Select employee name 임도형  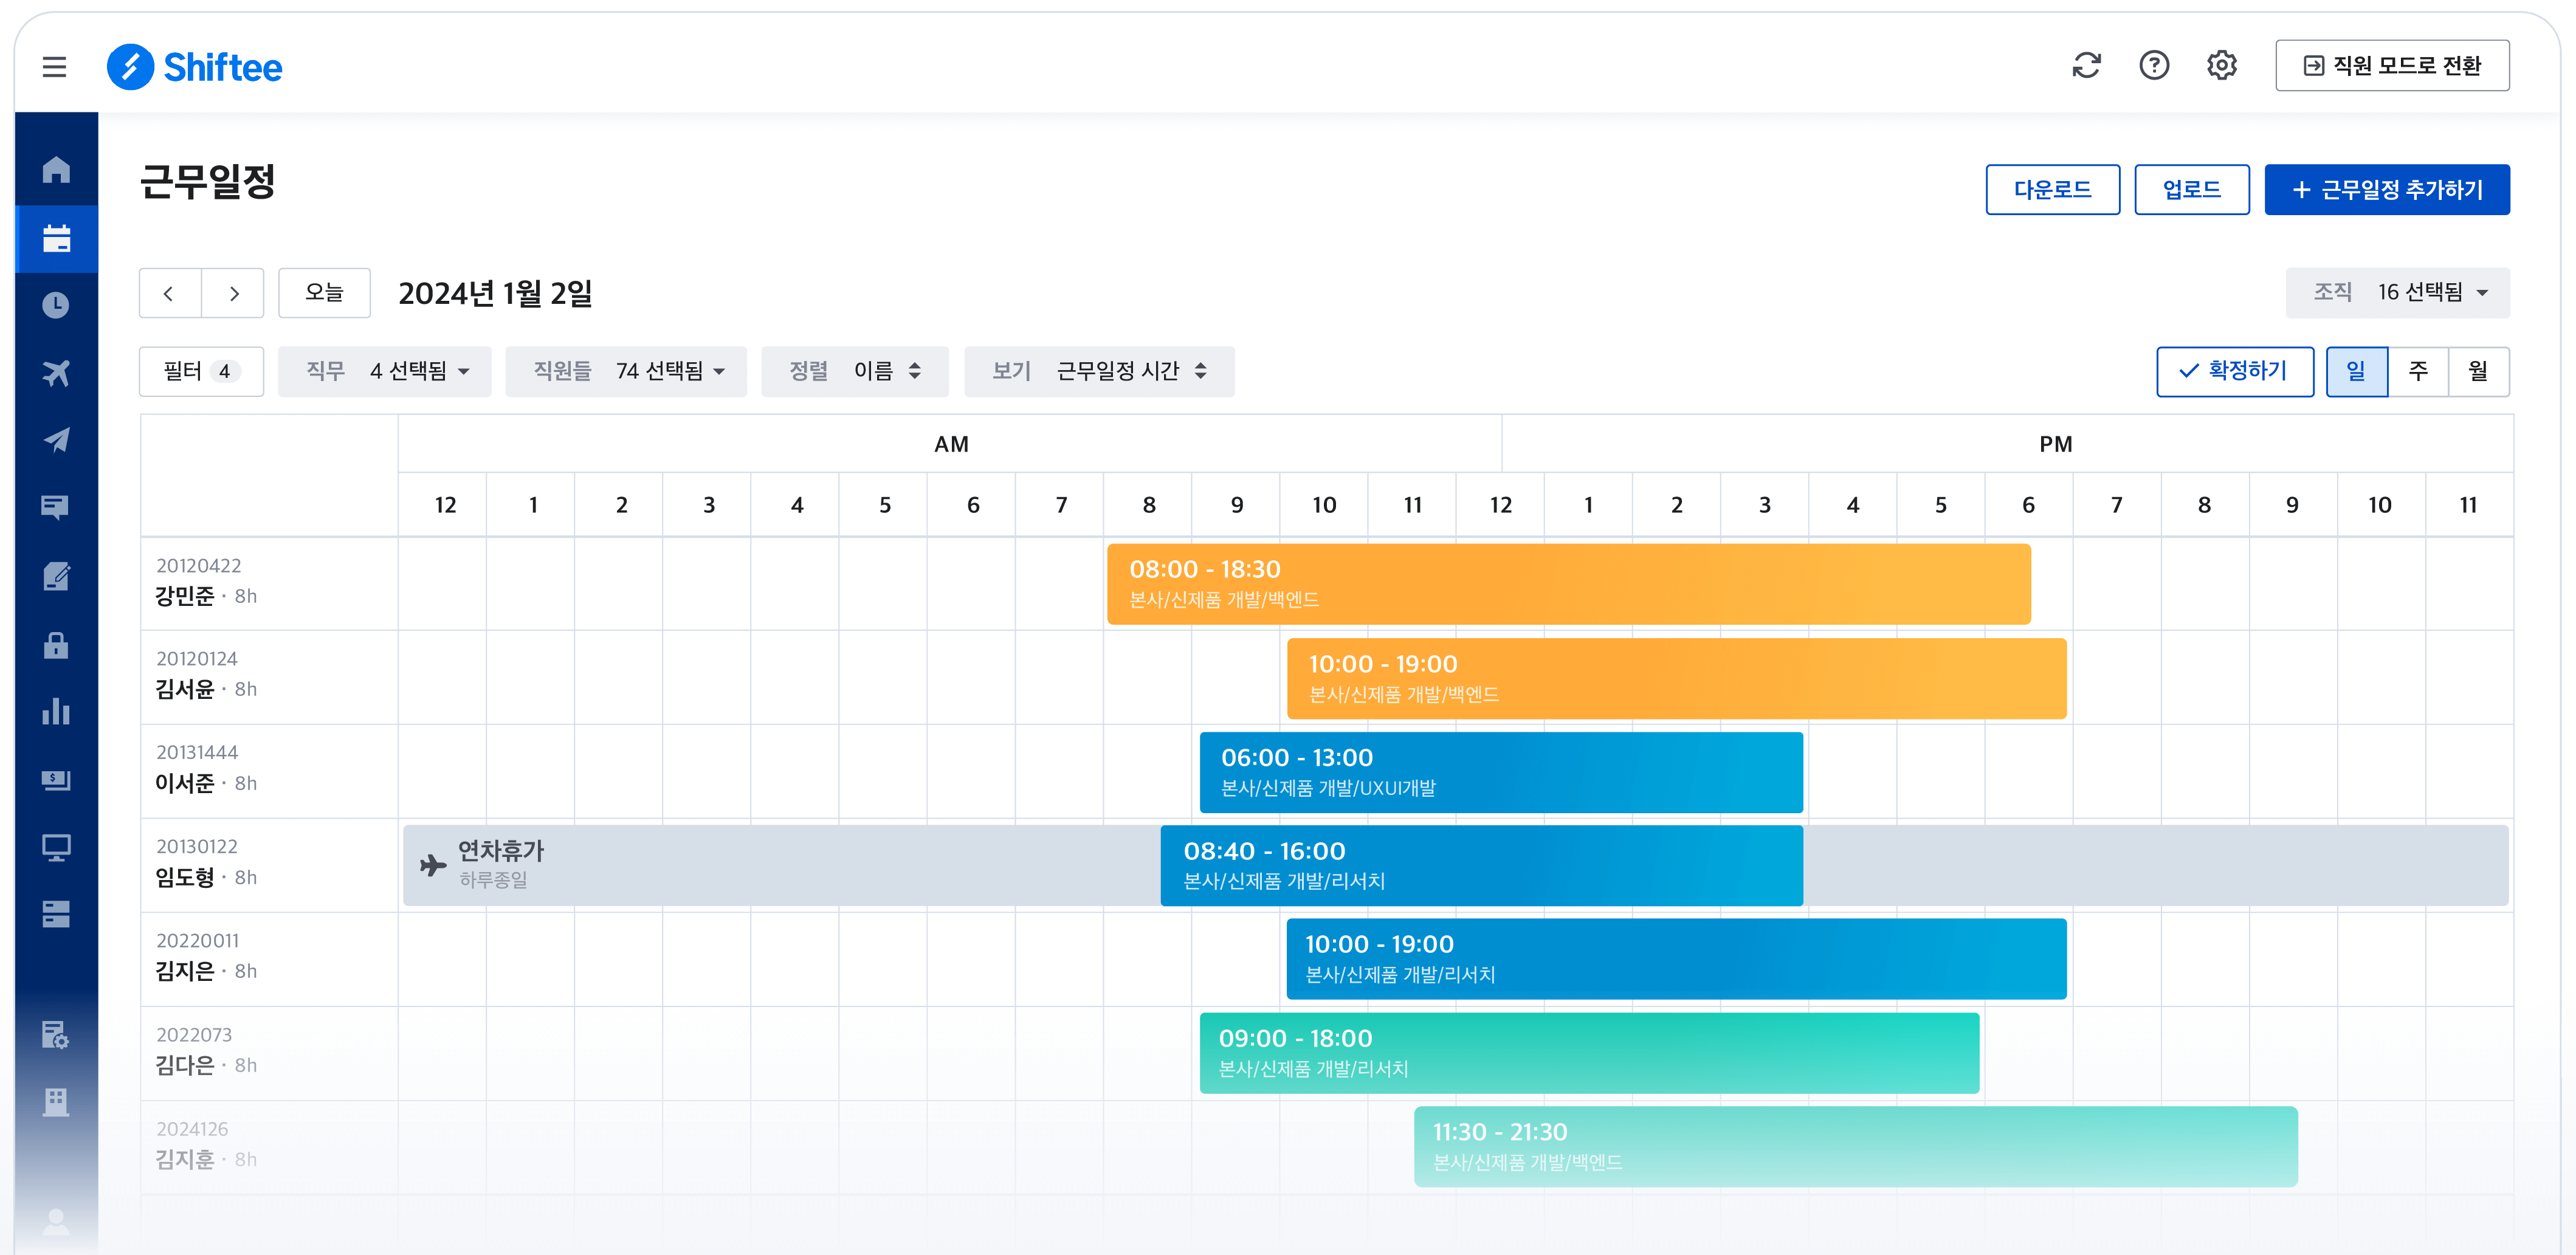(184, 877)
